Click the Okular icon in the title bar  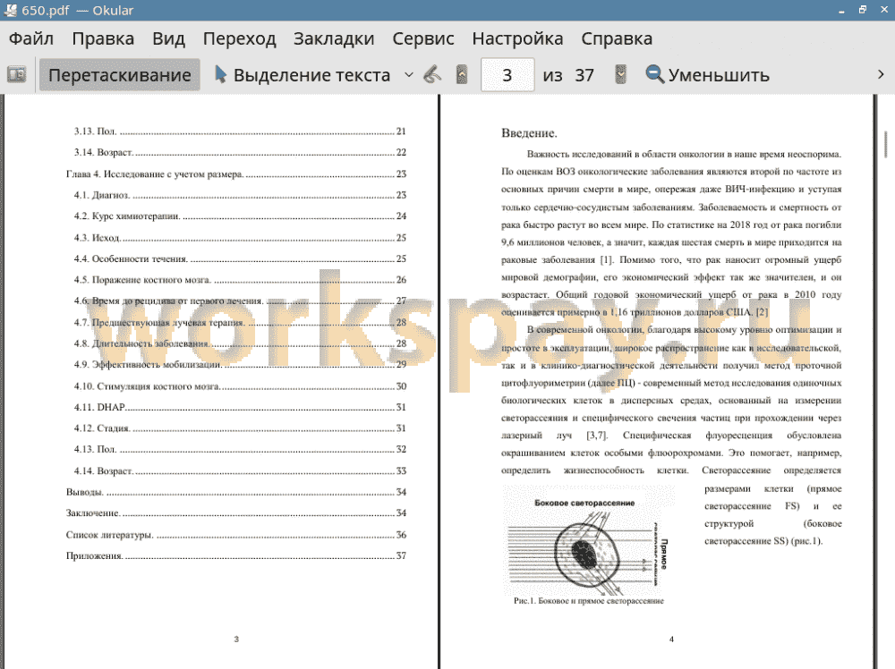click(x=10, y=10)
